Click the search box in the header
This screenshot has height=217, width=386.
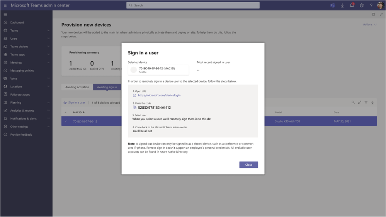[193, 5]
